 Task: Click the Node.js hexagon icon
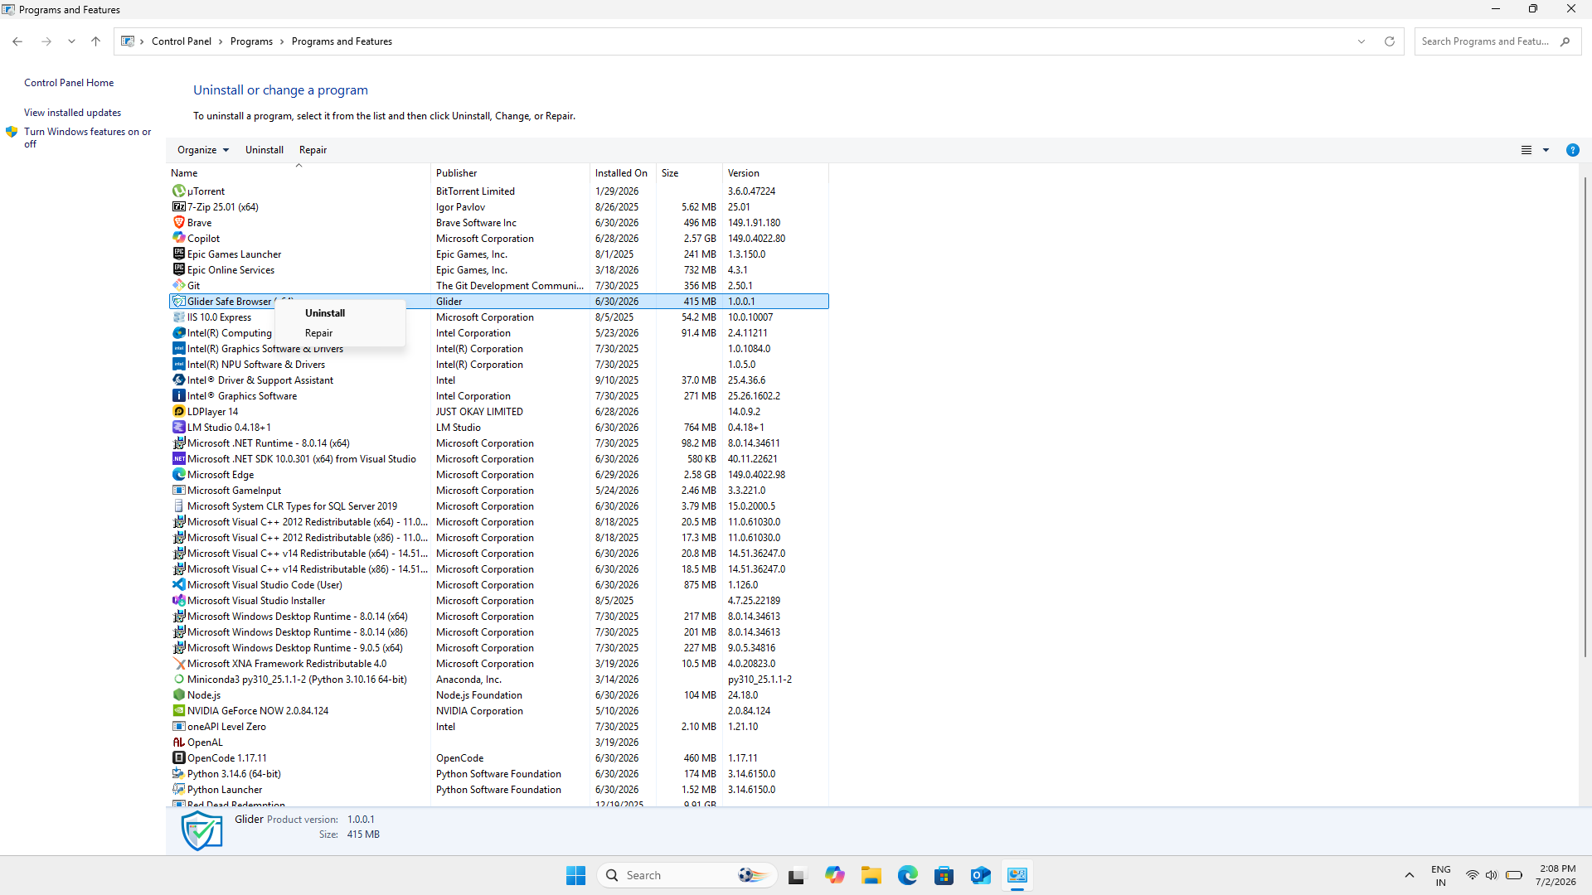pyautogui.click(x=178, y=695)
